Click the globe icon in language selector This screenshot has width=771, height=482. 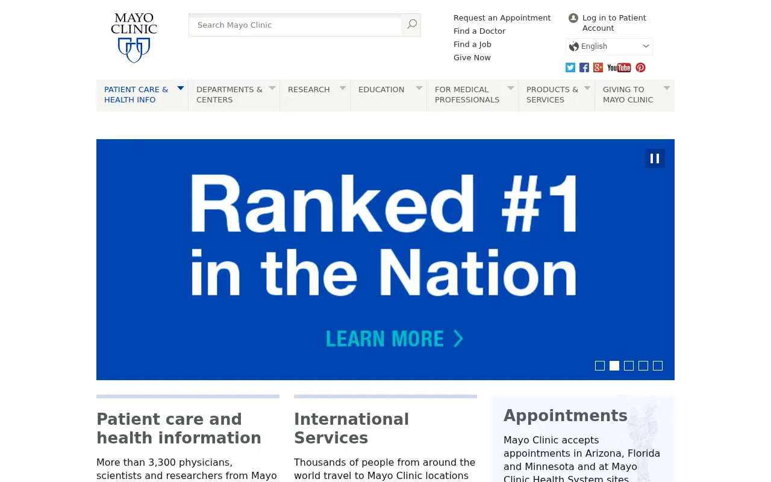(x=574, y=46)
